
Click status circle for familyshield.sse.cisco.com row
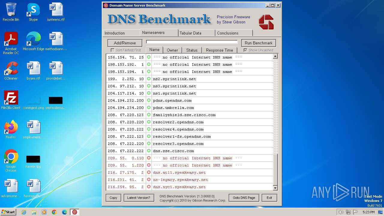click(x=149, y=115)
